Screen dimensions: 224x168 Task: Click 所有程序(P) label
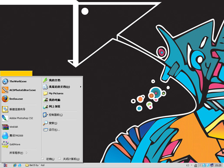click(x=16, y=153)
